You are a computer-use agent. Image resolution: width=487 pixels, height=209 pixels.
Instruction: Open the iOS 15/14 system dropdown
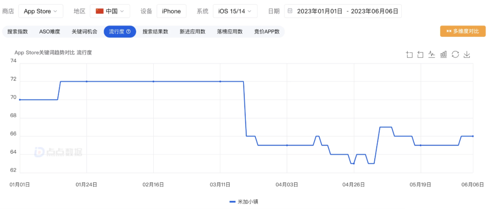[235, 11]
